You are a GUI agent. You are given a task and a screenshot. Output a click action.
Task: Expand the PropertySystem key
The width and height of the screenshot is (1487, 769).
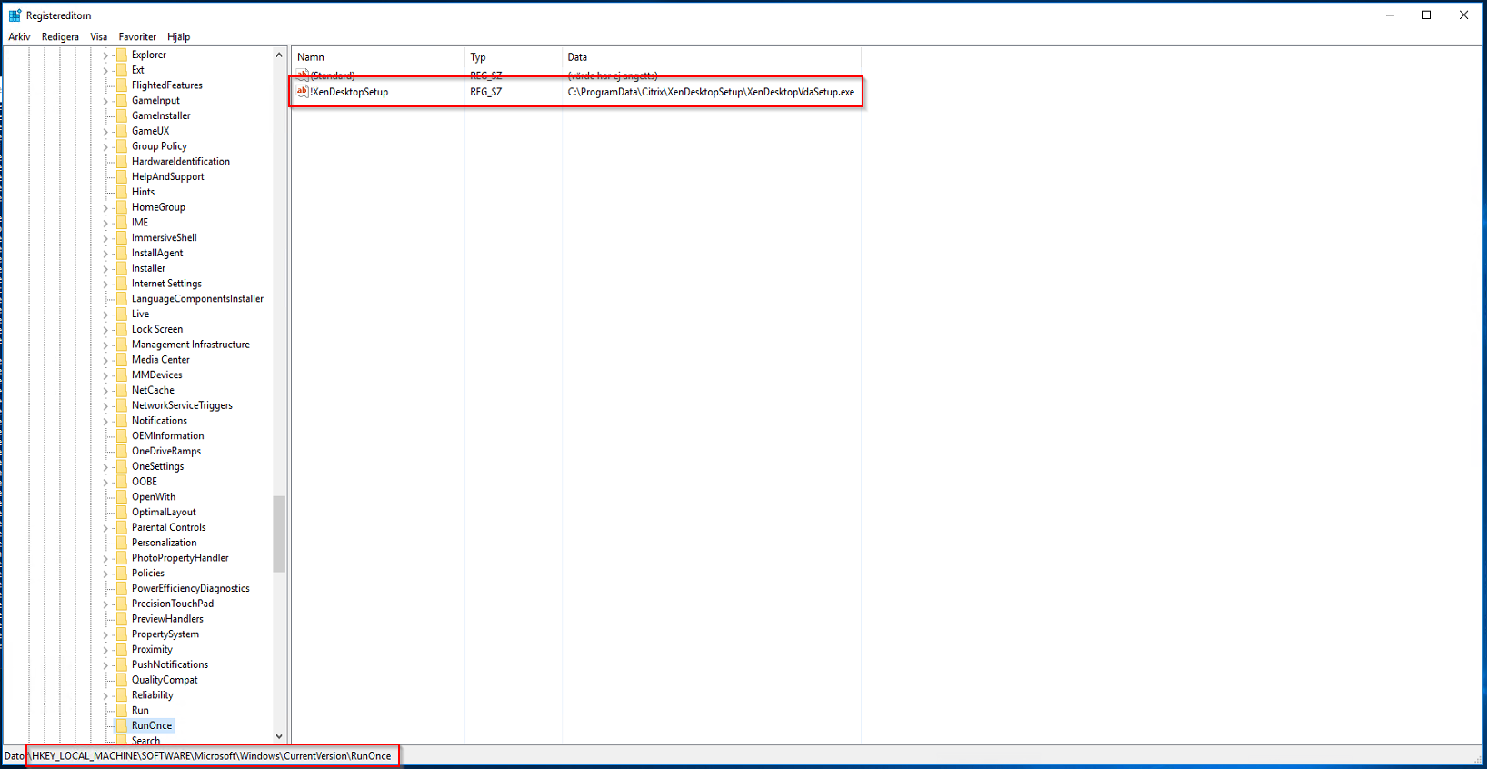pyautogui.click(x=105, y=635)
